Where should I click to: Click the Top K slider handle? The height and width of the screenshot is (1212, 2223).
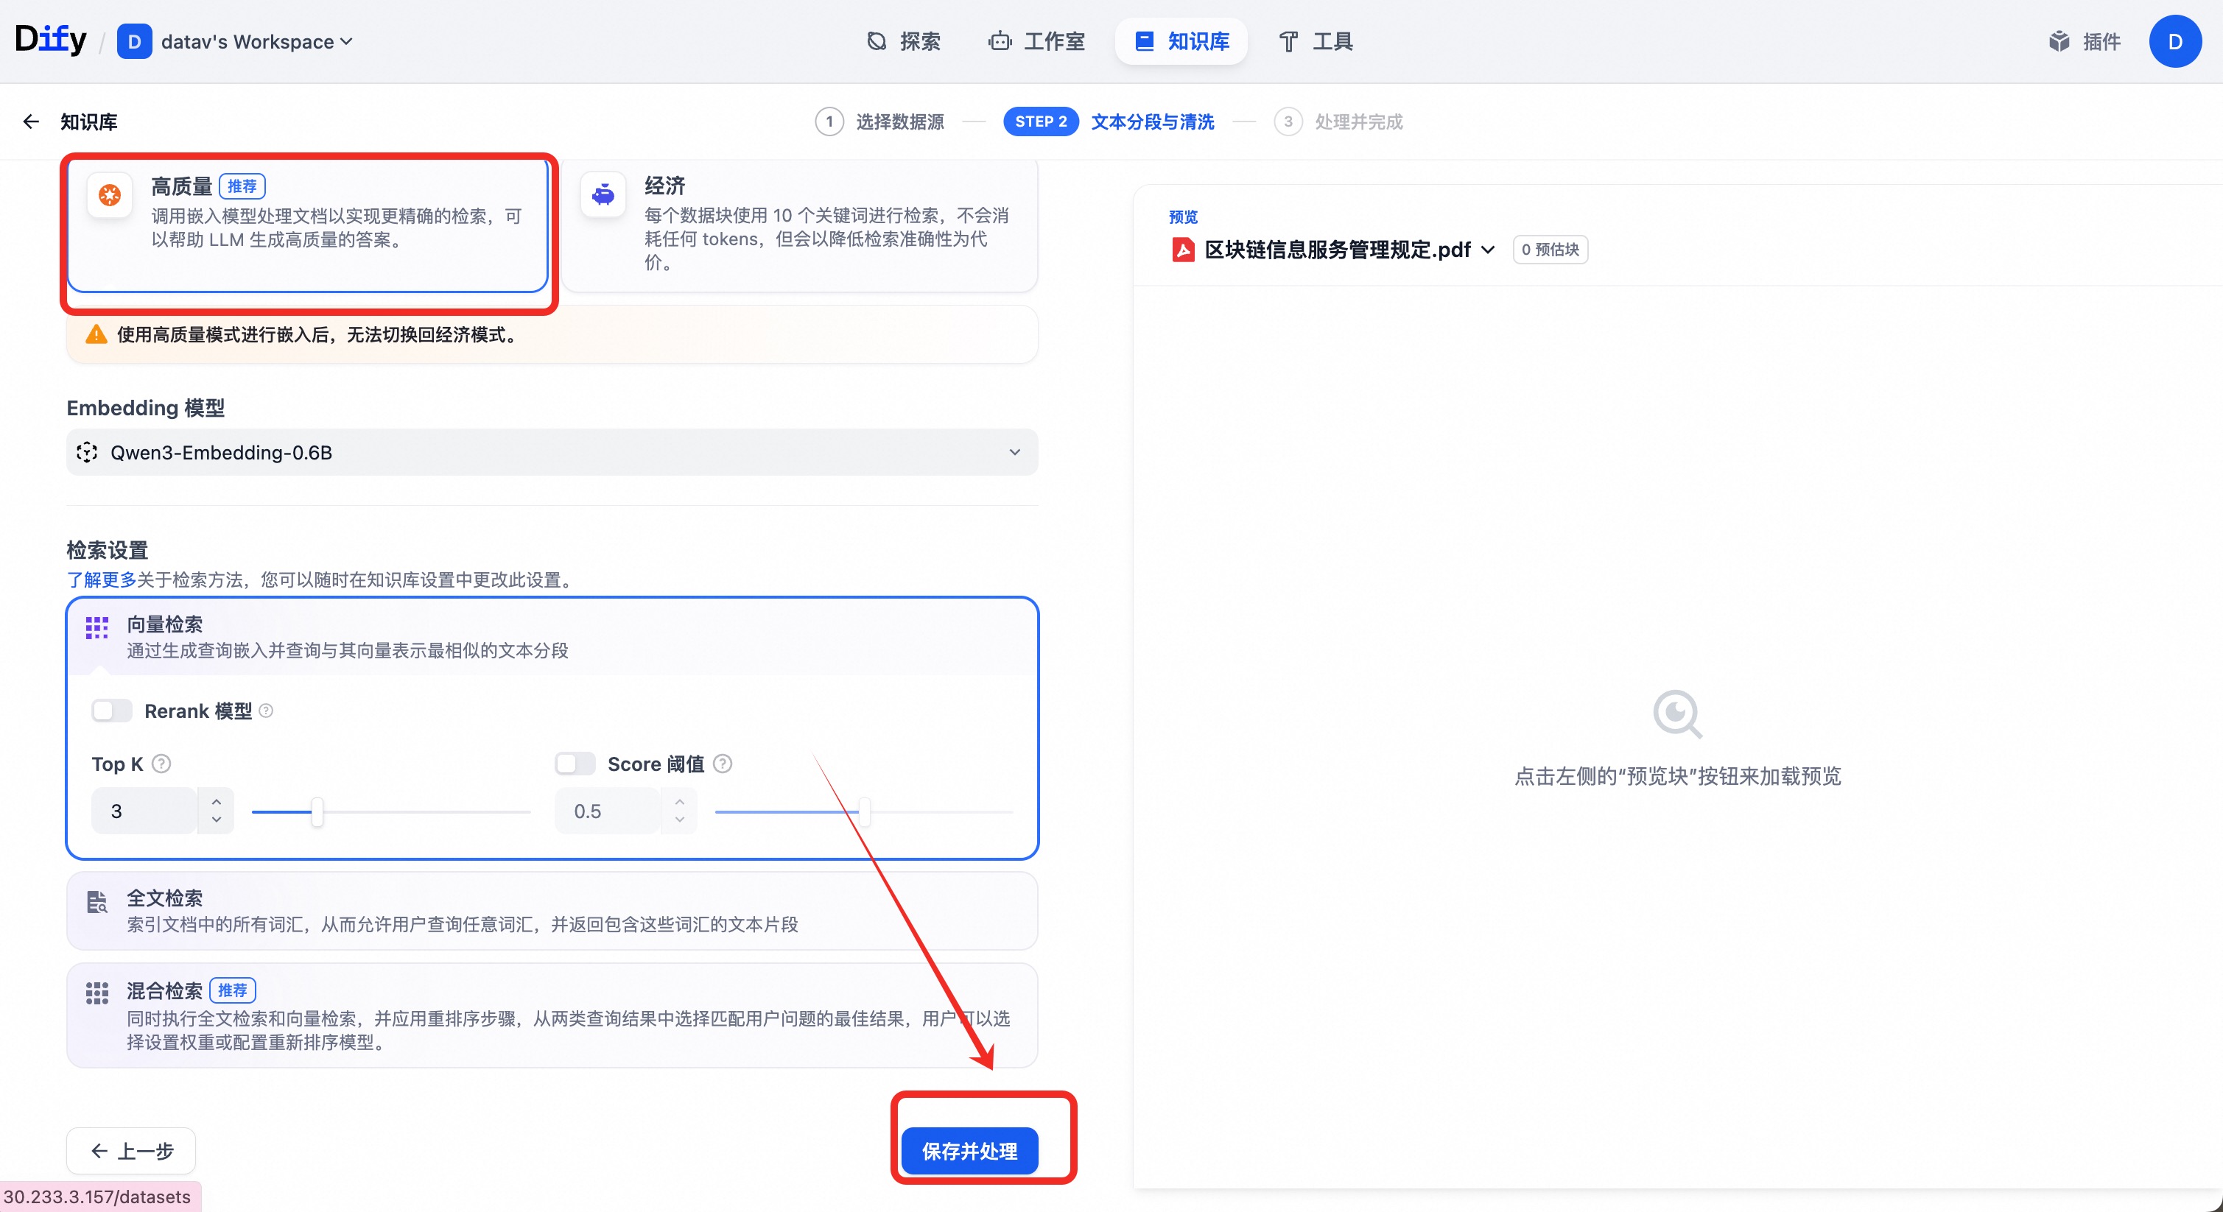(317, 811)
